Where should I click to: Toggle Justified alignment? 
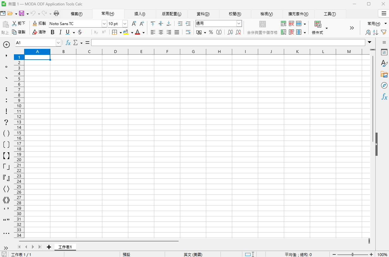point(177,32)
